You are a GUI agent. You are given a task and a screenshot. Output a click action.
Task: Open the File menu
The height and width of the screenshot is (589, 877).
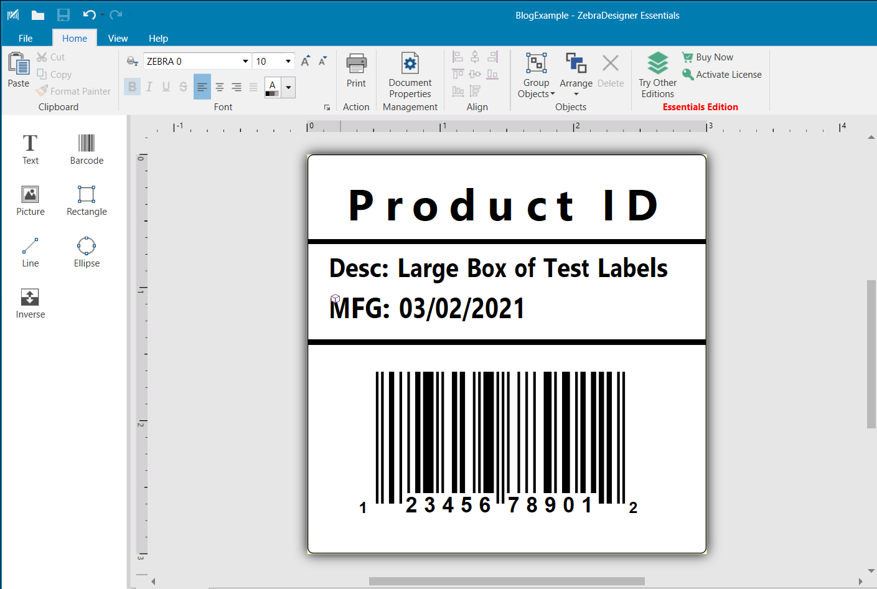pyautogui.click(x=26, y=38)
